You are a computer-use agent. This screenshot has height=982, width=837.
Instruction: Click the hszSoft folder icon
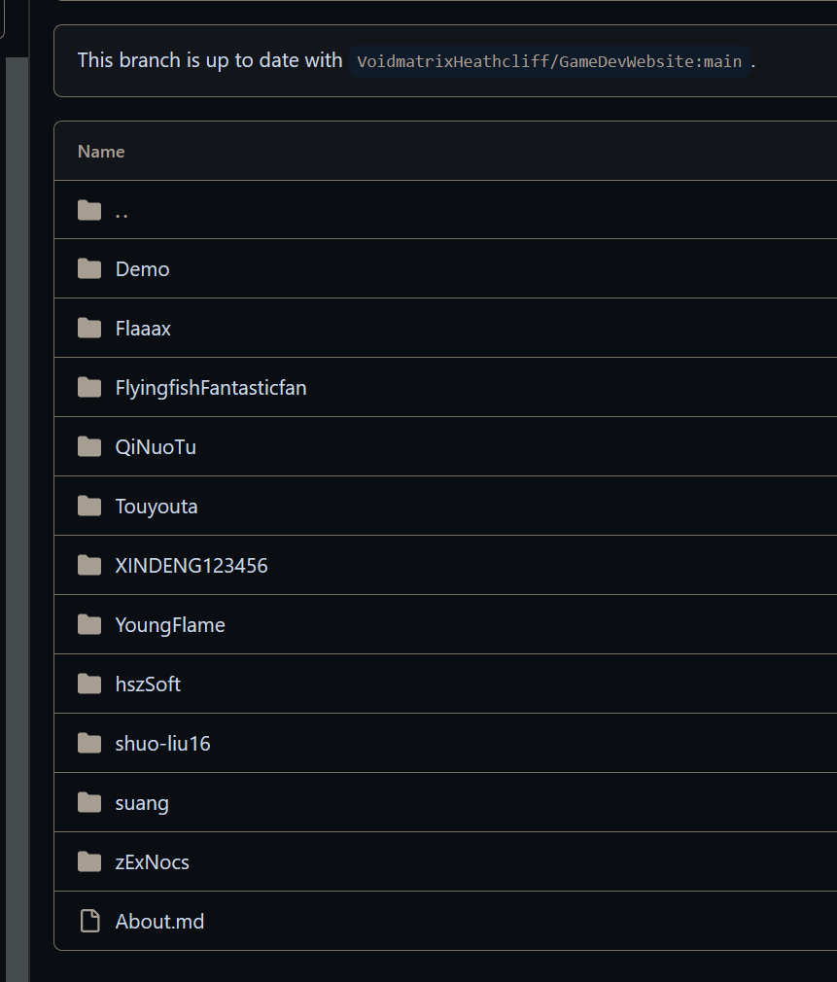click(x=88, y=684)
